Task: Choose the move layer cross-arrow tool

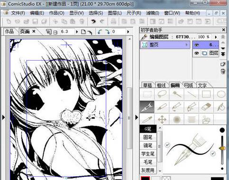Action: pos(162,120)
